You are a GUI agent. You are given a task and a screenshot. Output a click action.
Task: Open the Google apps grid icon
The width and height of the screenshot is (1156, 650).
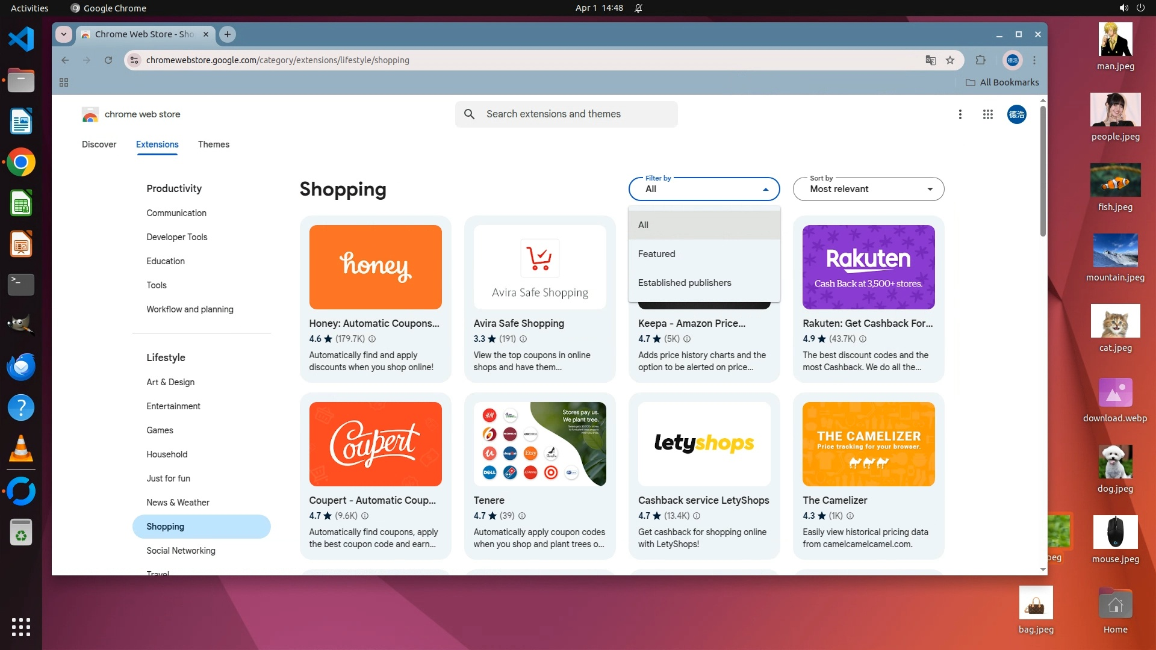987,114
